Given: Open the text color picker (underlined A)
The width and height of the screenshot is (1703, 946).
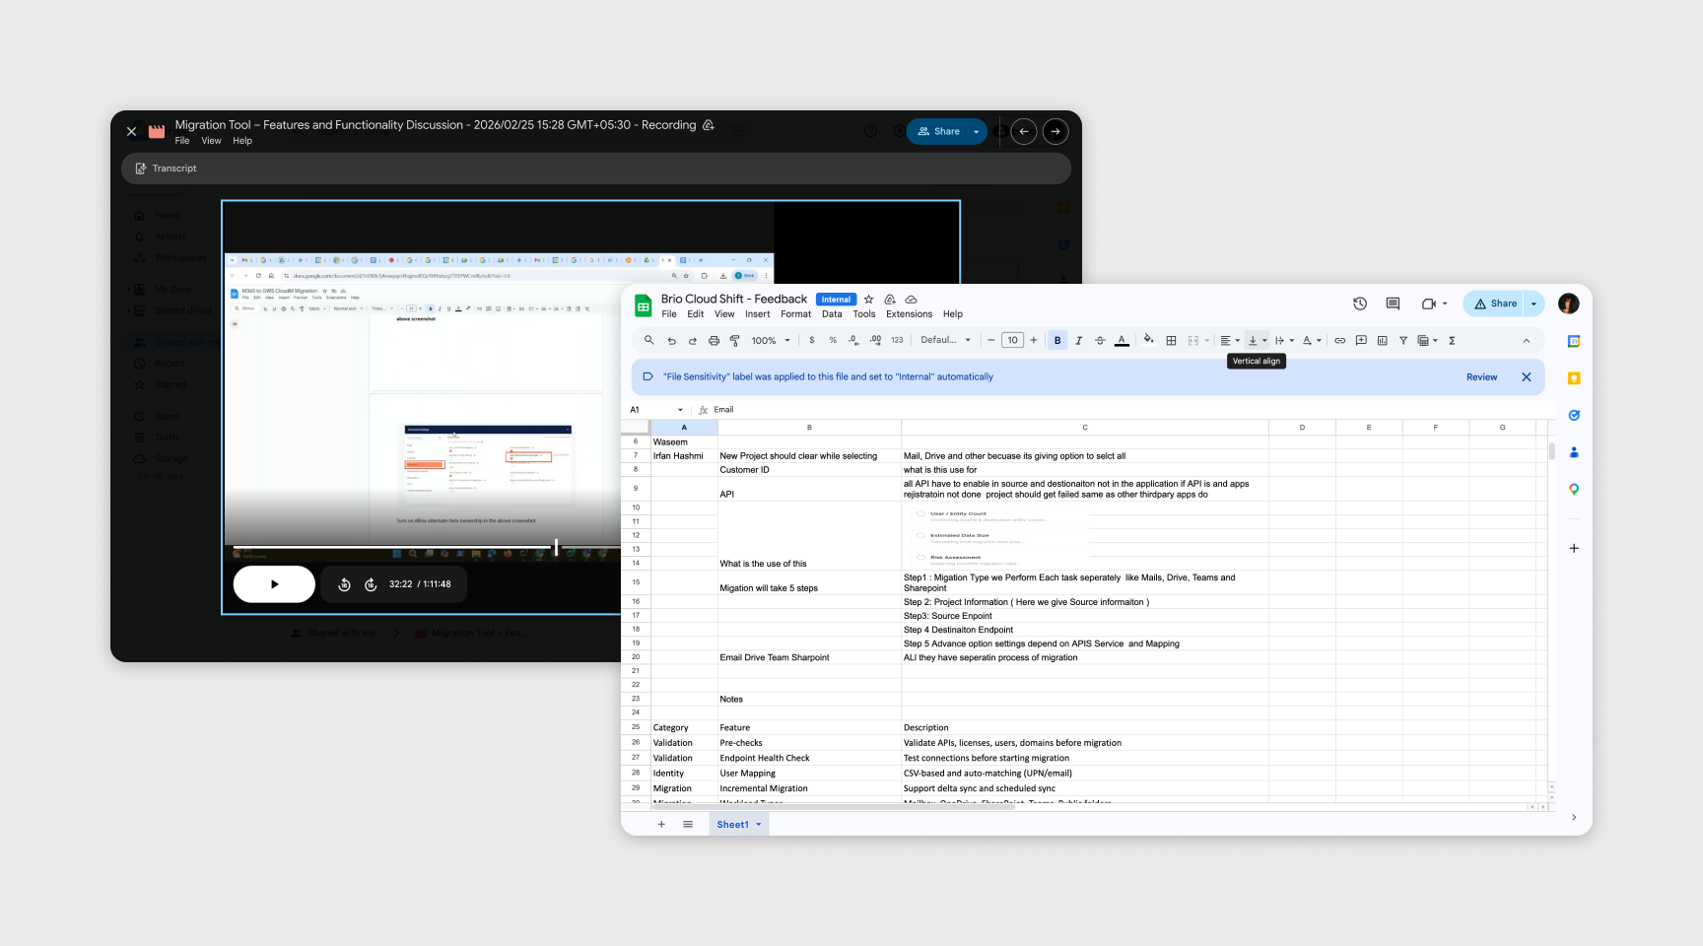Looking at the screenshot, I should click(x=1122, y=341).
